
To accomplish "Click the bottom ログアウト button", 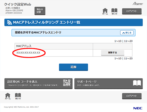I will pos(132,96).
